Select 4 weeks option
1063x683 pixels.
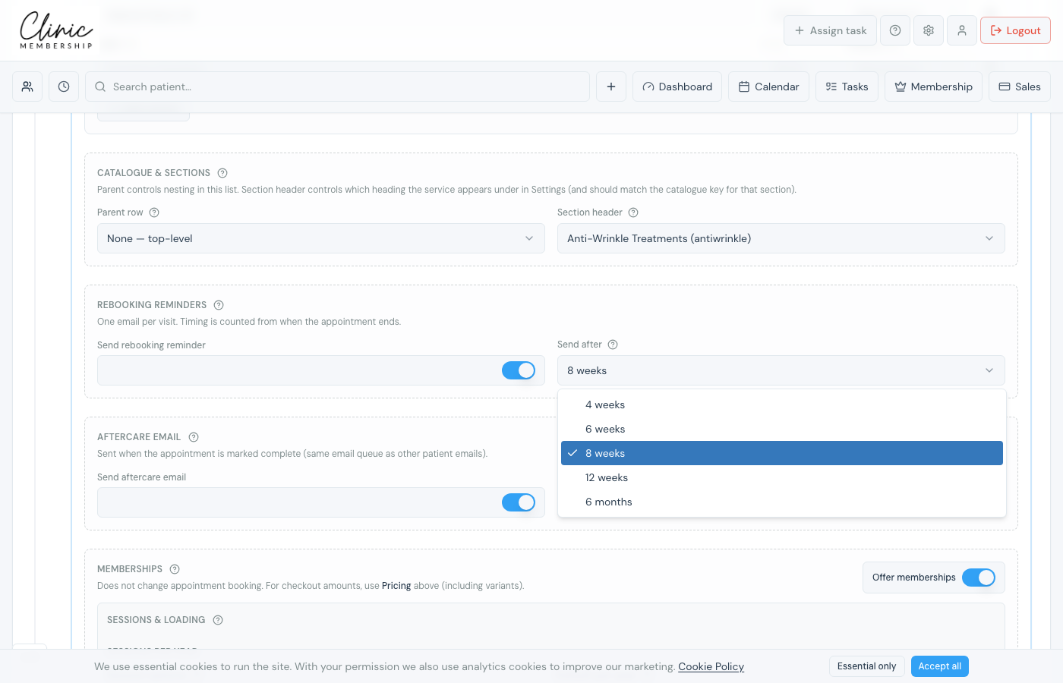[782, 404]
